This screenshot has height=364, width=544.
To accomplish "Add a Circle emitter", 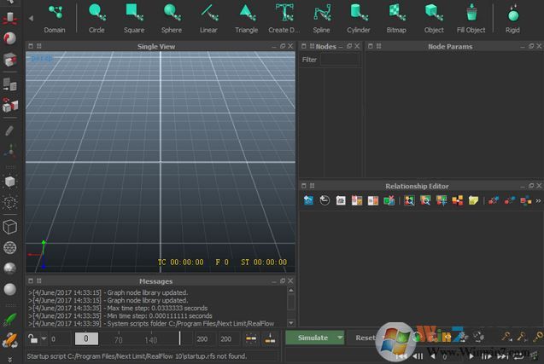I will coord(97,13).
